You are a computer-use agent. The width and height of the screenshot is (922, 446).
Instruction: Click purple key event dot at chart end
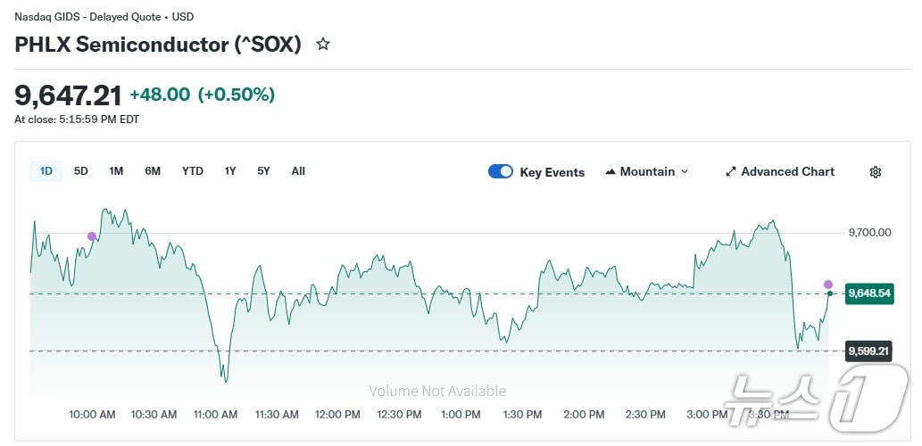point(828,284)
